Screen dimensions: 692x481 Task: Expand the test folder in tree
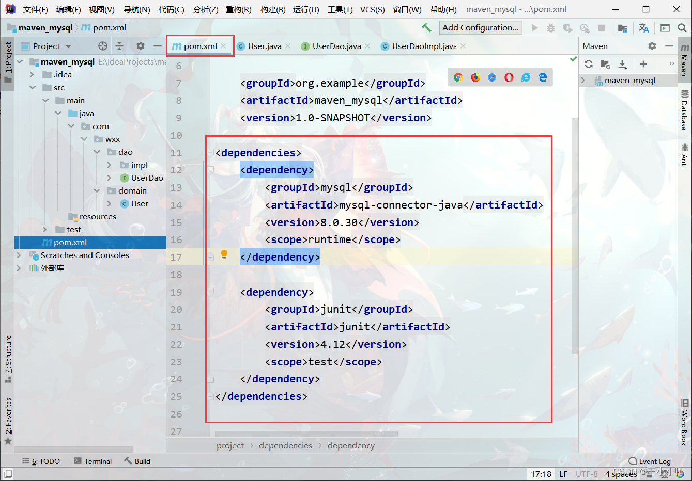(45, 229)
